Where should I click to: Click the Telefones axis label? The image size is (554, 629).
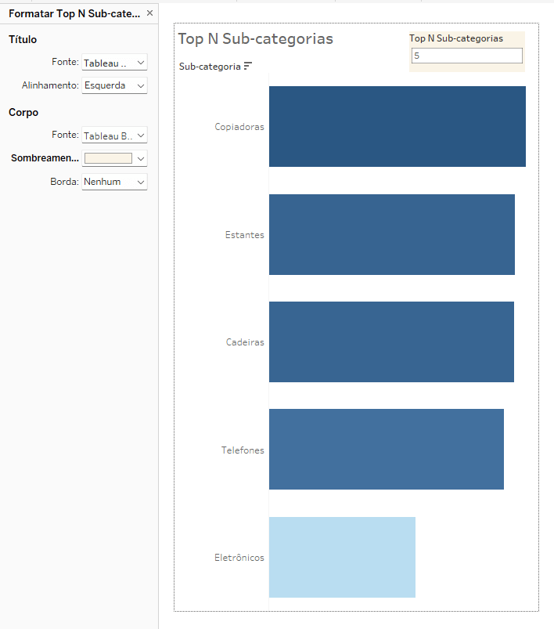(x=243, y=450)
